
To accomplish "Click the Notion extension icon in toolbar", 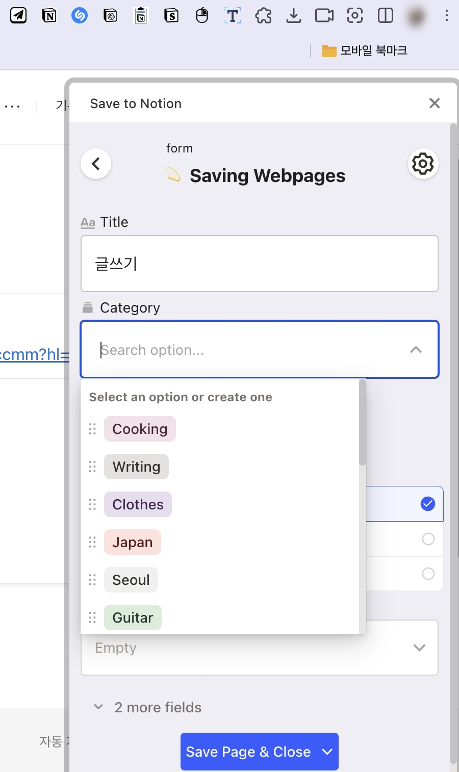I will coord(49,16).
